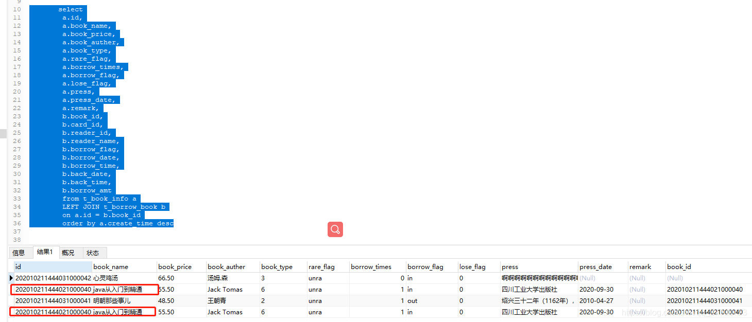Select the borrow_flag cell showing out
The image size is (752, 322).
click(x=432, y=301)
